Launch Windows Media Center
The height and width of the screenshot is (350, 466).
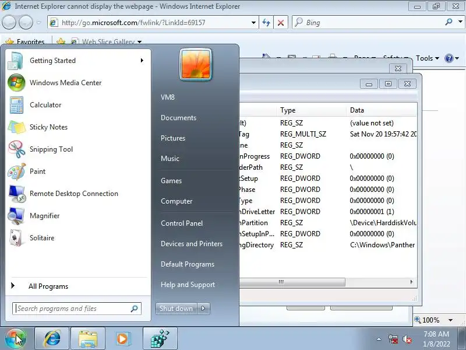coord(78,83)
